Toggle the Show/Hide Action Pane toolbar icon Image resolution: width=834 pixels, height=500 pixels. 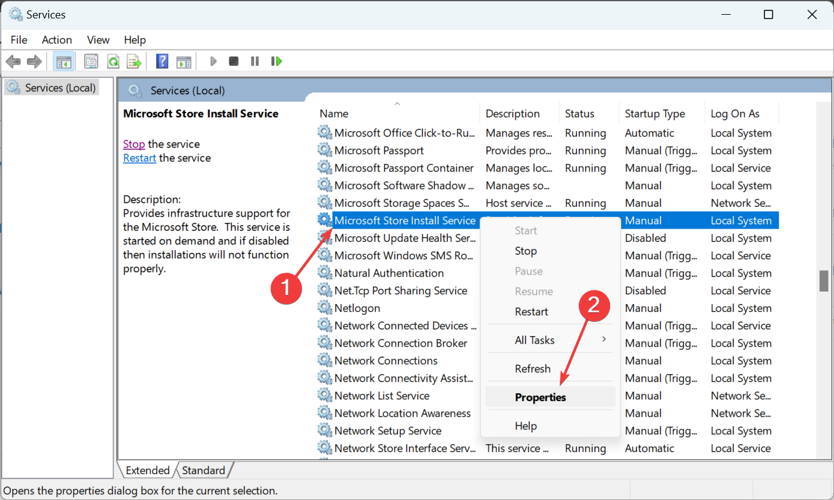pyautogui.click(x=184, y=61)
